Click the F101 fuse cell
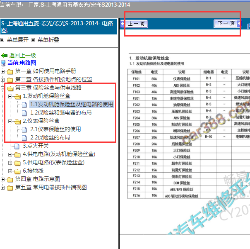250x249 pixels. 136,79
